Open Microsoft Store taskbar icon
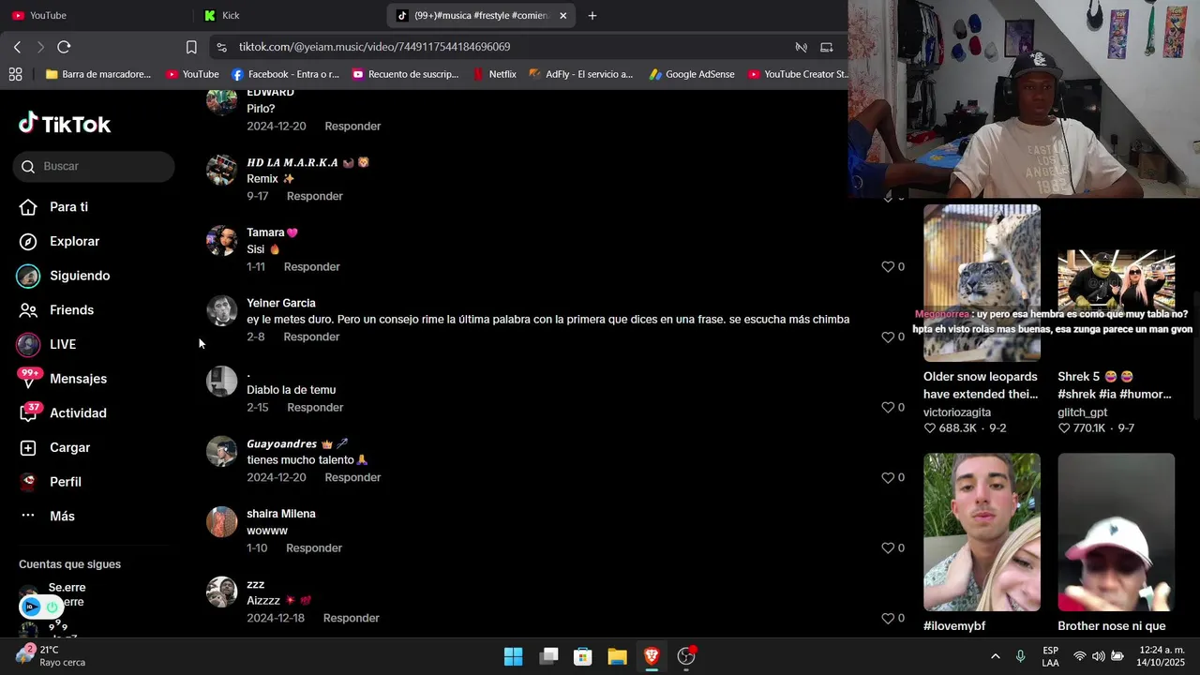The image size is (1200, 675). 582,656
